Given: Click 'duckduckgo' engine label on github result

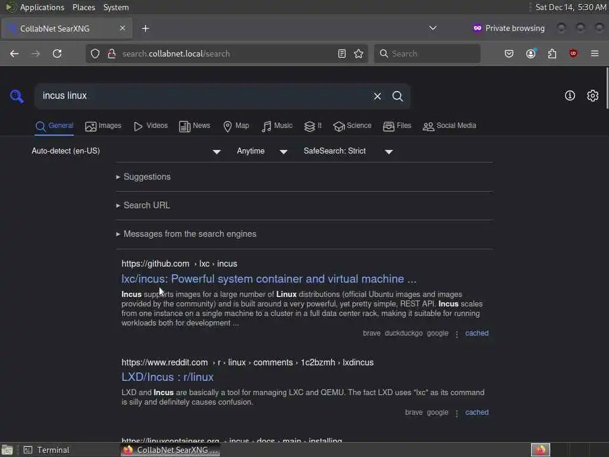Looking at the screenshot, I should (404, 333).
